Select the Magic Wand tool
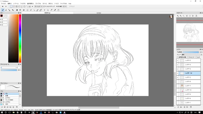 pyautogui.click(x=34, y=10)
